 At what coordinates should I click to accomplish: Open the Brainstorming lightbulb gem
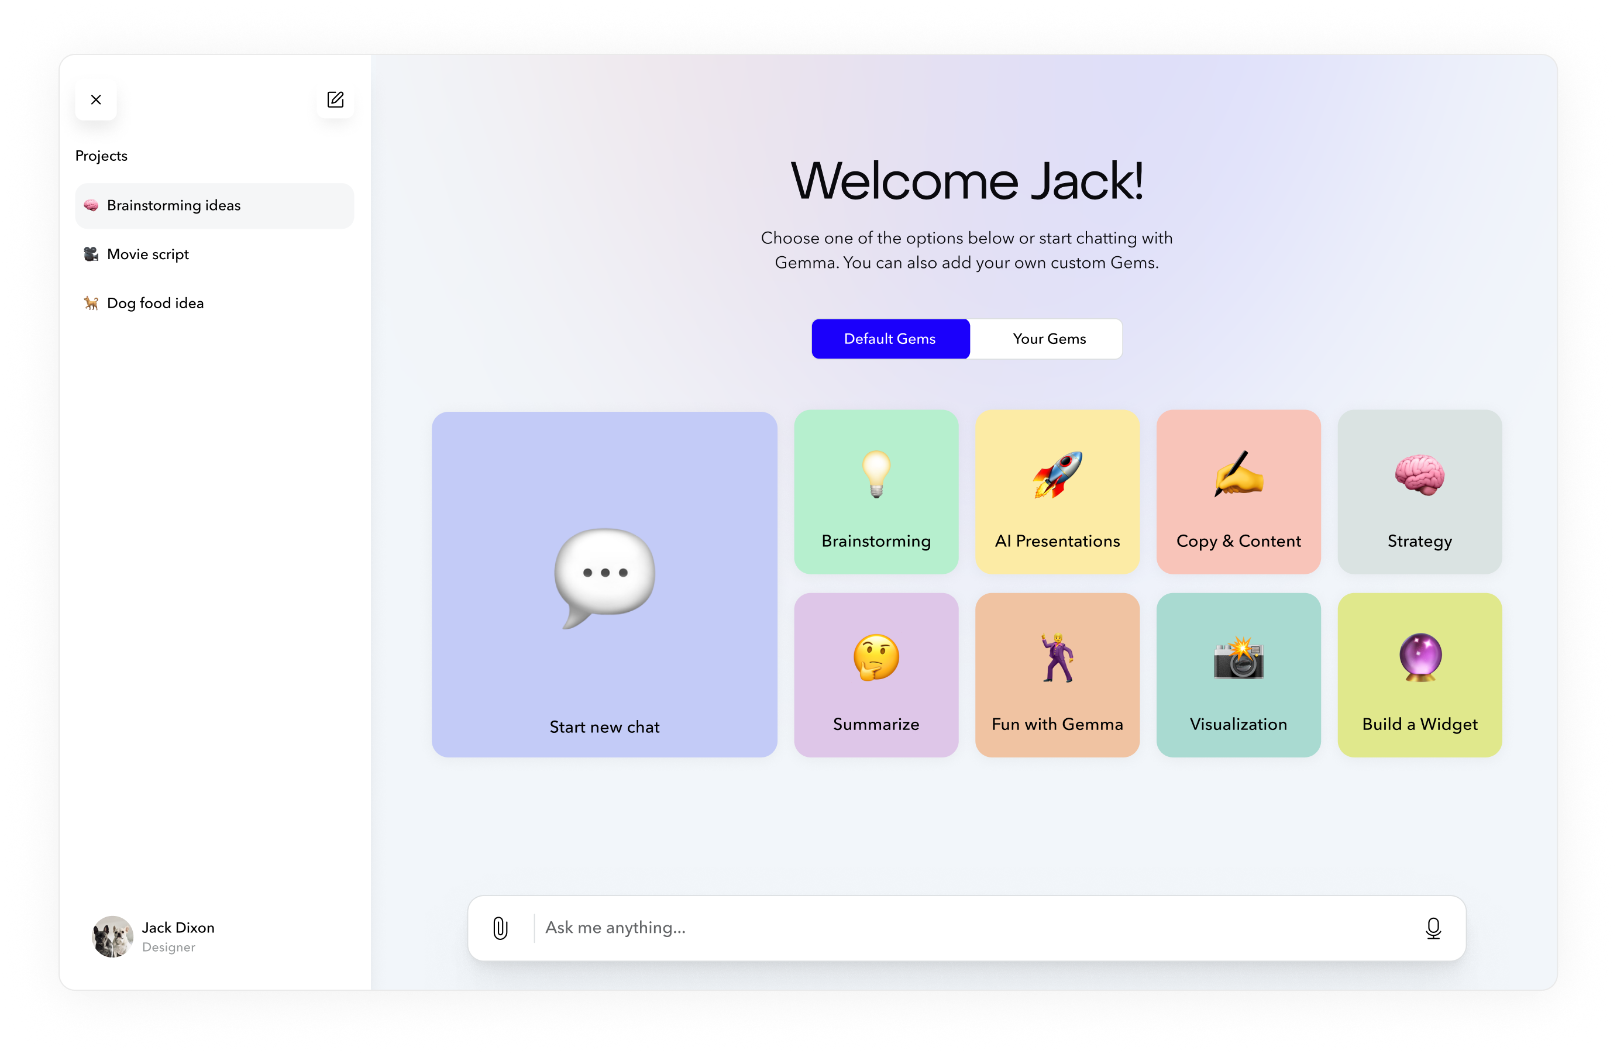click(x=876, y=492)
